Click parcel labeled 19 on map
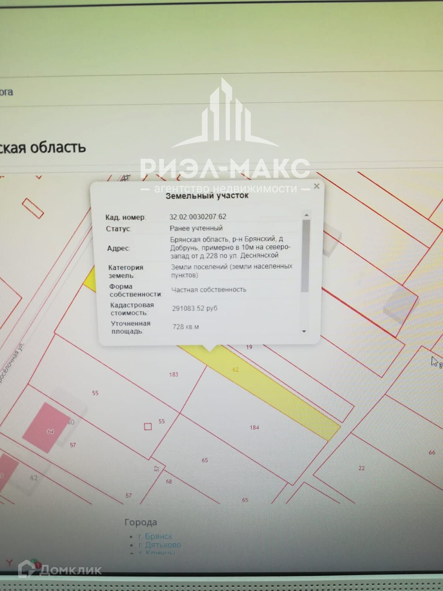The image size is (443, 591). click(x=249, y=347)
